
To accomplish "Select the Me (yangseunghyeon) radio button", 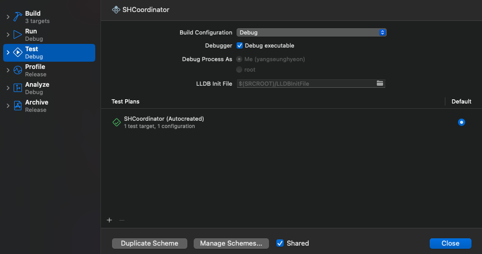I will tap(239, 59).
